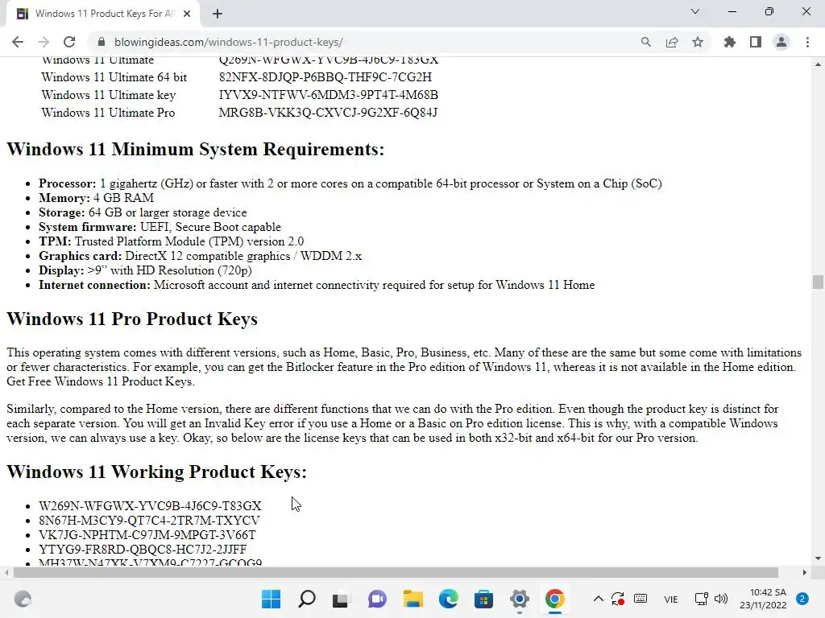Switch to Chrome on taskbar
The width and height of the screenshot is (825, 618).
click(x=554, y=599)
